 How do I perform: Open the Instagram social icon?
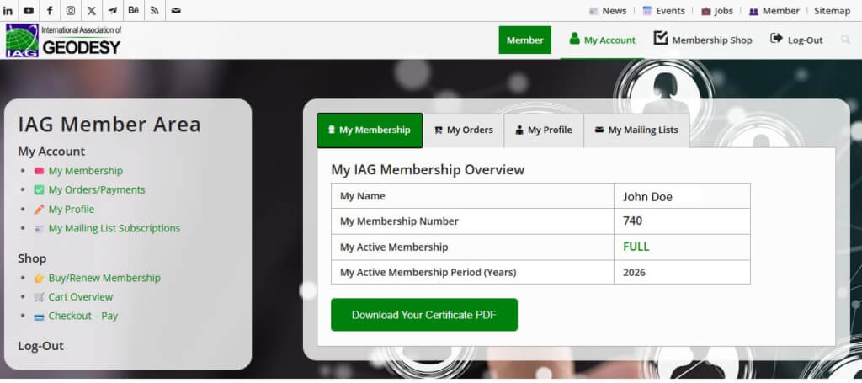[x=71, y=11]
